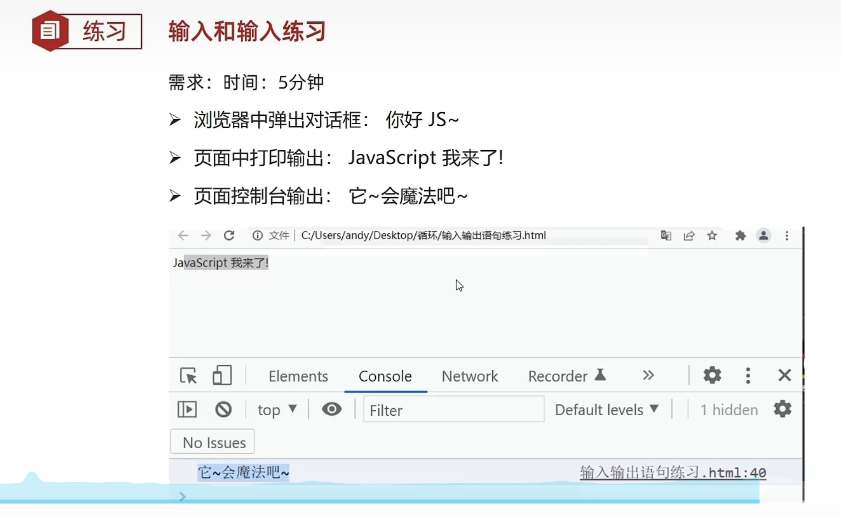Switch to the Network tab
This screenshot has width=841, height=517.
[x=469, y=376]
